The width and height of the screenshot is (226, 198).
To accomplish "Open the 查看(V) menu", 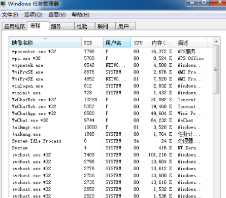I will (57, 15).
